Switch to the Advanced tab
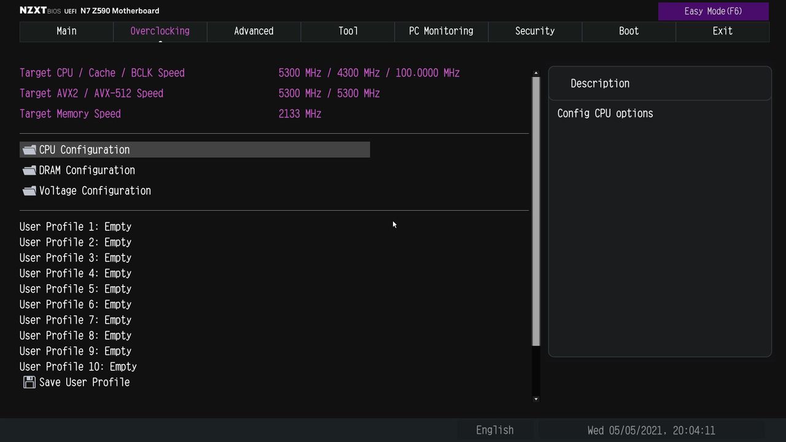The image size is (786, 442). [254, 31]
